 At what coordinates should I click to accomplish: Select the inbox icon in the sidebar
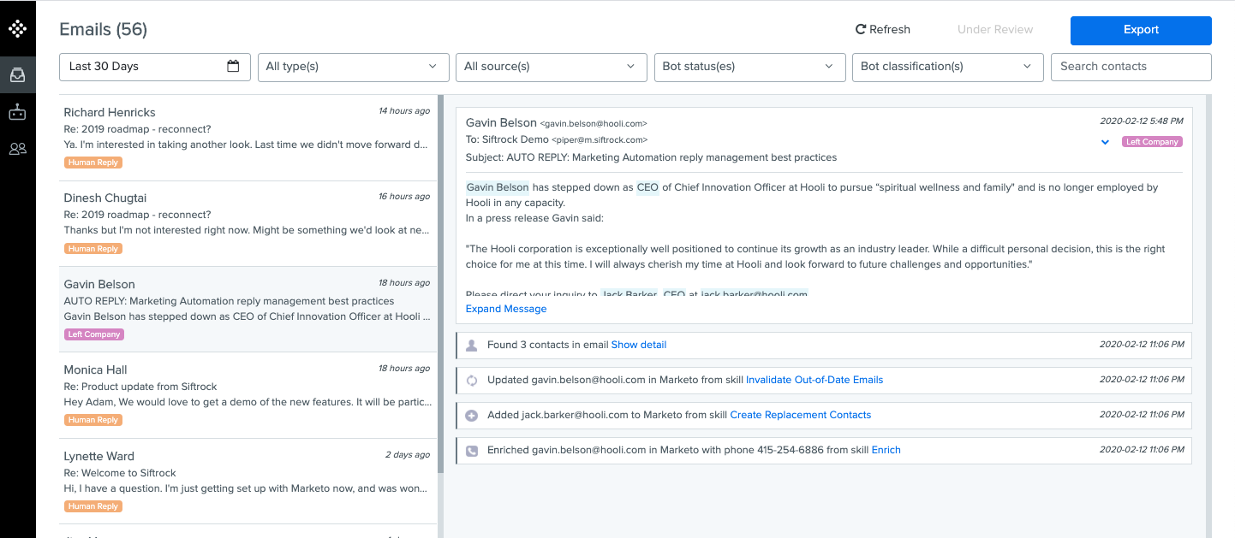click(17, 74)
